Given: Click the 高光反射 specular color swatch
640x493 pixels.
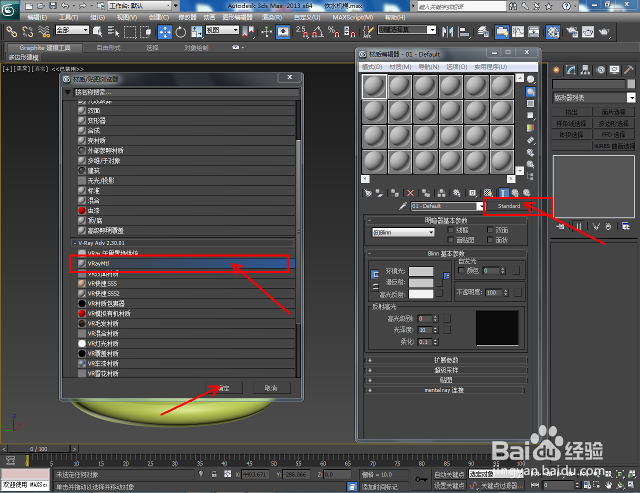Looking at the screenshot, I should pyautogui.click(x=421, y=294).
